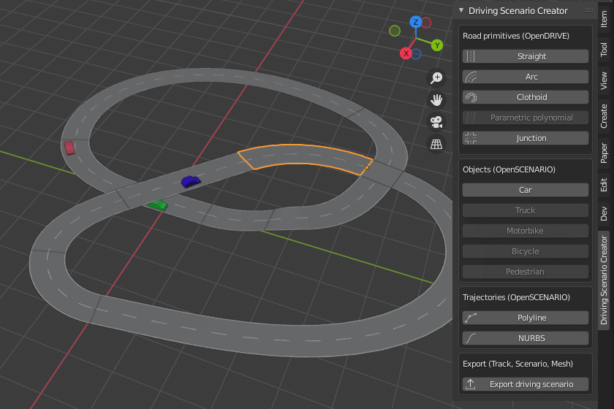Toggle the camera view icon

click(x=436, y=122)
